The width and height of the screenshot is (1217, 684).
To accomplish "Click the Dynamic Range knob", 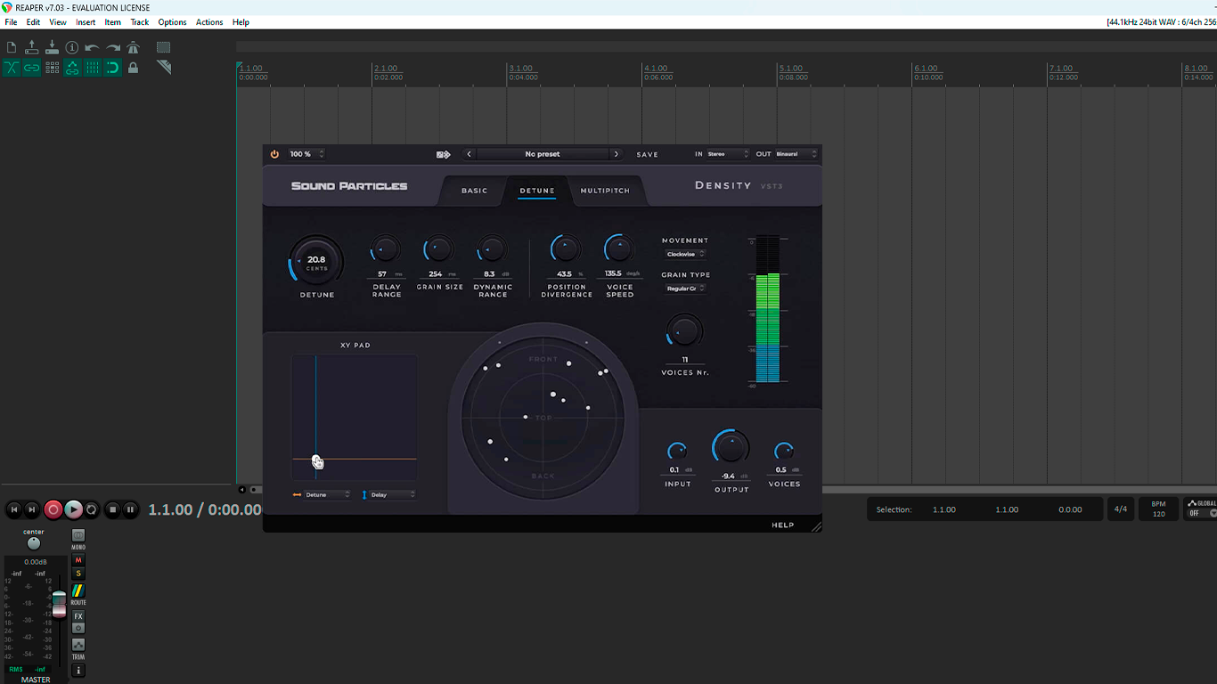I will [493, 250].
